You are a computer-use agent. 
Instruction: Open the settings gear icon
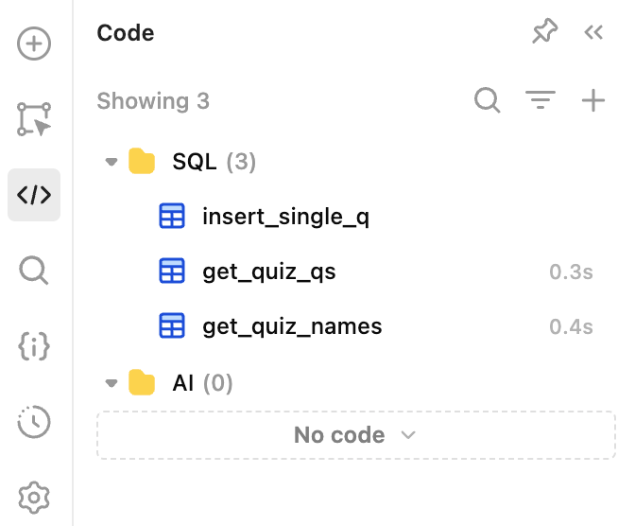[x=34, y=498]
